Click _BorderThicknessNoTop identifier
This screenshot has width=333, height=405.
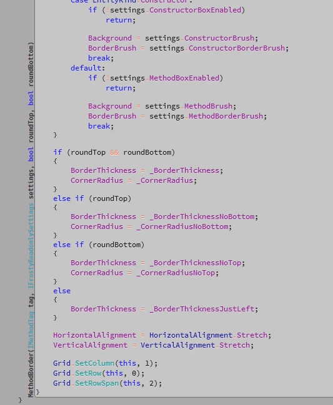pyautogui.click(x=195, y=263)
